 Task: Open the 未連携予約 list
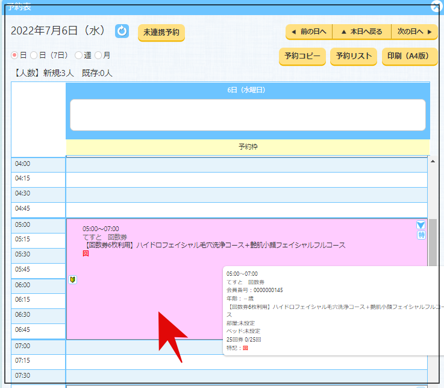[161, 32]
